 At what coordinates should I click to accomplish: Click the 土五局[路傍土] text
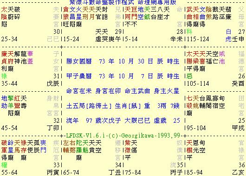click(x=89, y=106)
